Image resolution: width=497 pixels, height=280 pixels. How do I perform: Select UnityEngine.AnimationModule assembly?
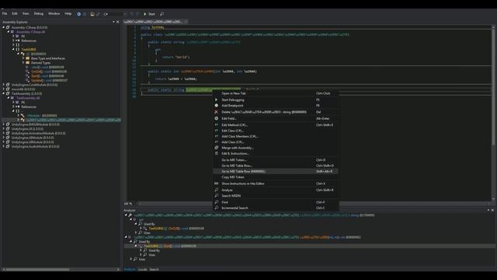point(38,133)
